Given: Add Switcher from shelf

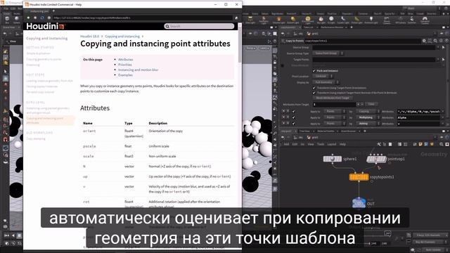Looking at the screenshot, I should tap(412, 20).
